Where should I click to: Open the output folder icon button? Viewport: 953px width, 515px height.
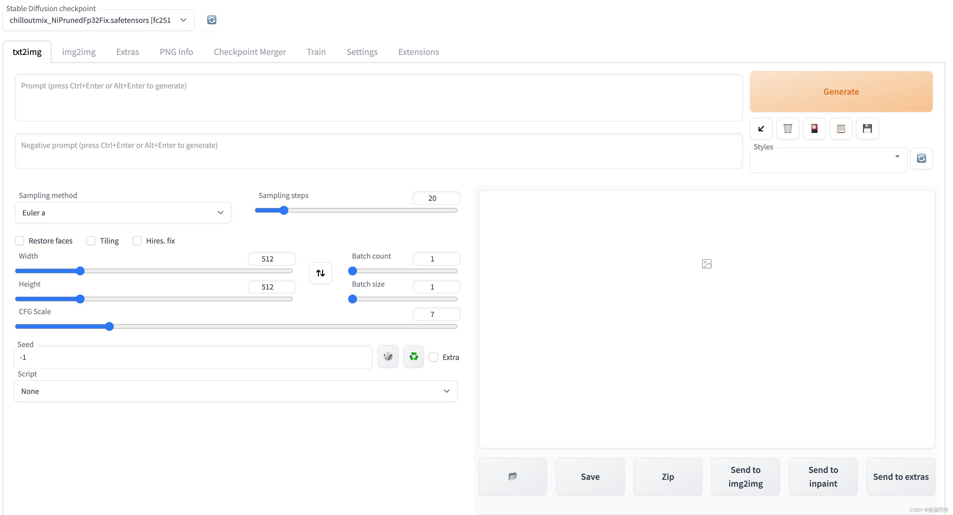click(513, 477)
